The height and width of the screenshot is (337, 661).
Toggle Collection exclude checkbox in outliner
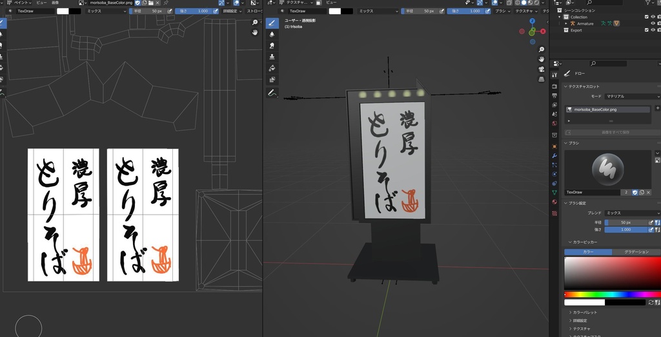647,17
